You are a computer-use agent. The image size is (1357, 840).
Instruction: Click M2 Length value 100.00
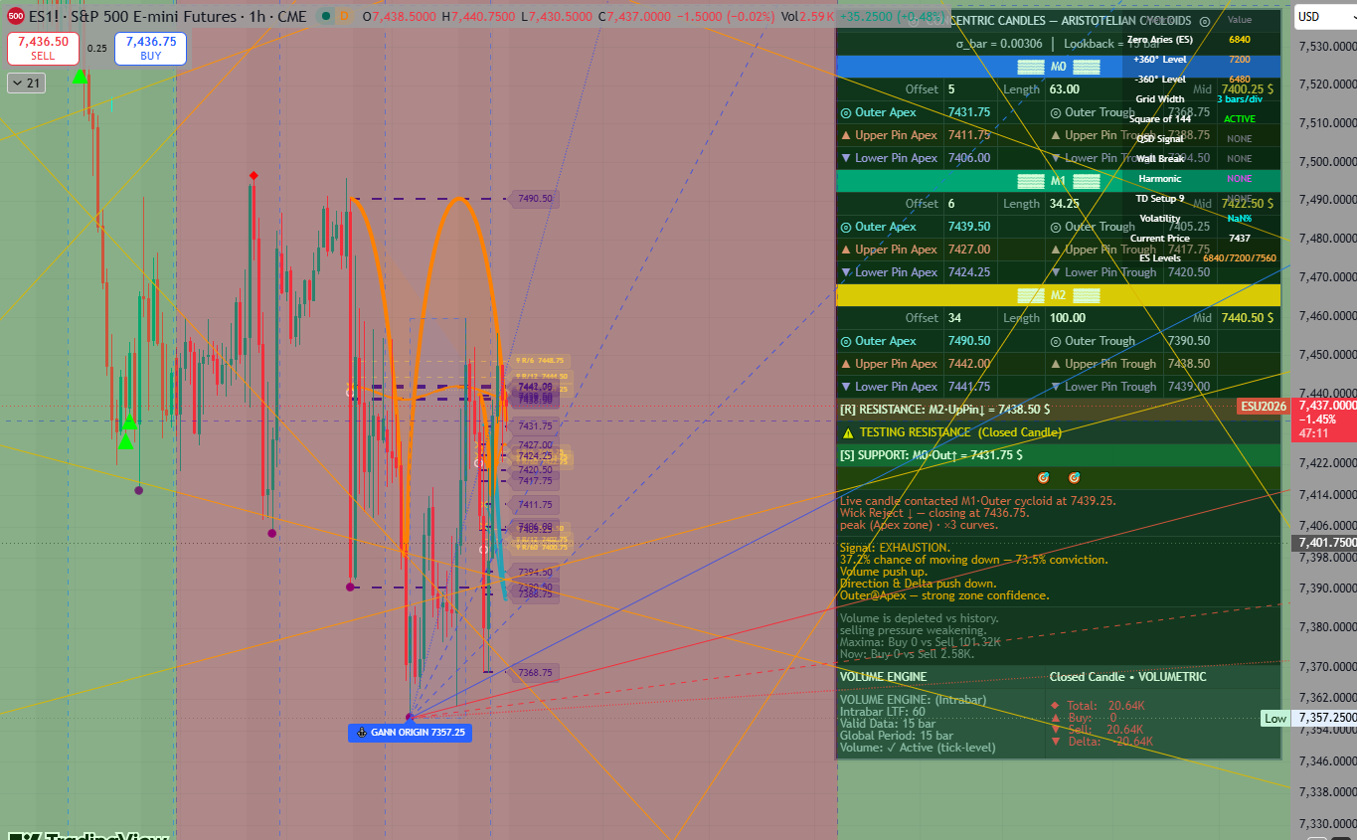(1068, 318)
